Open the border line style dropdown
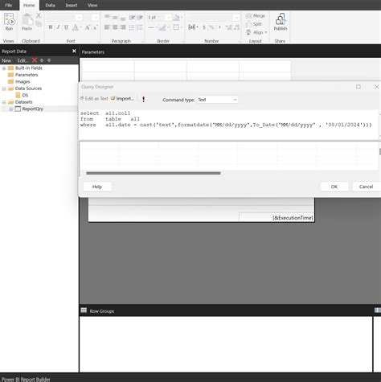Image resolution: width=381 pixels, height=382 pixels. pos(153,27)
